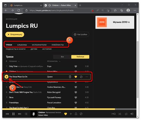Toggle like heart on Andres Newman row
Image resolution: width=141 pixels, height=120 pixels.
(x=76, y=87)
